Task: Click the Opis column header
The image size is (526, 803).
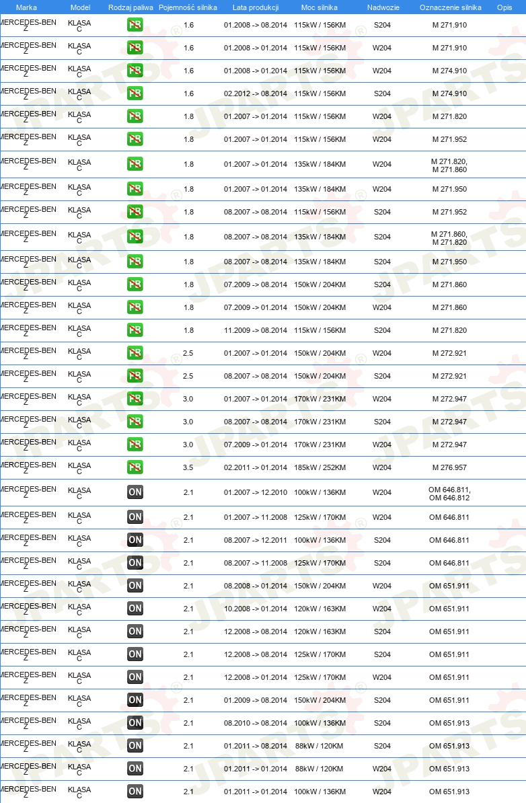Action: 504,7
